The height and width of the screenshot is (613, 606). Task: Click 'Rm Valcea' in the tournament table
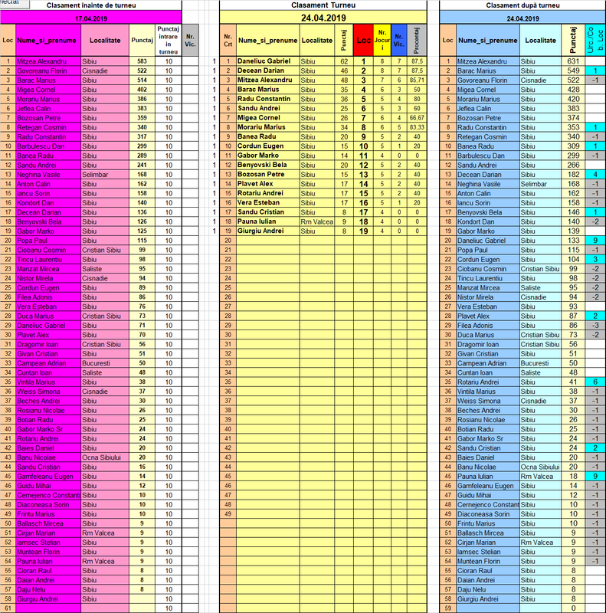(x=316, y=221)
